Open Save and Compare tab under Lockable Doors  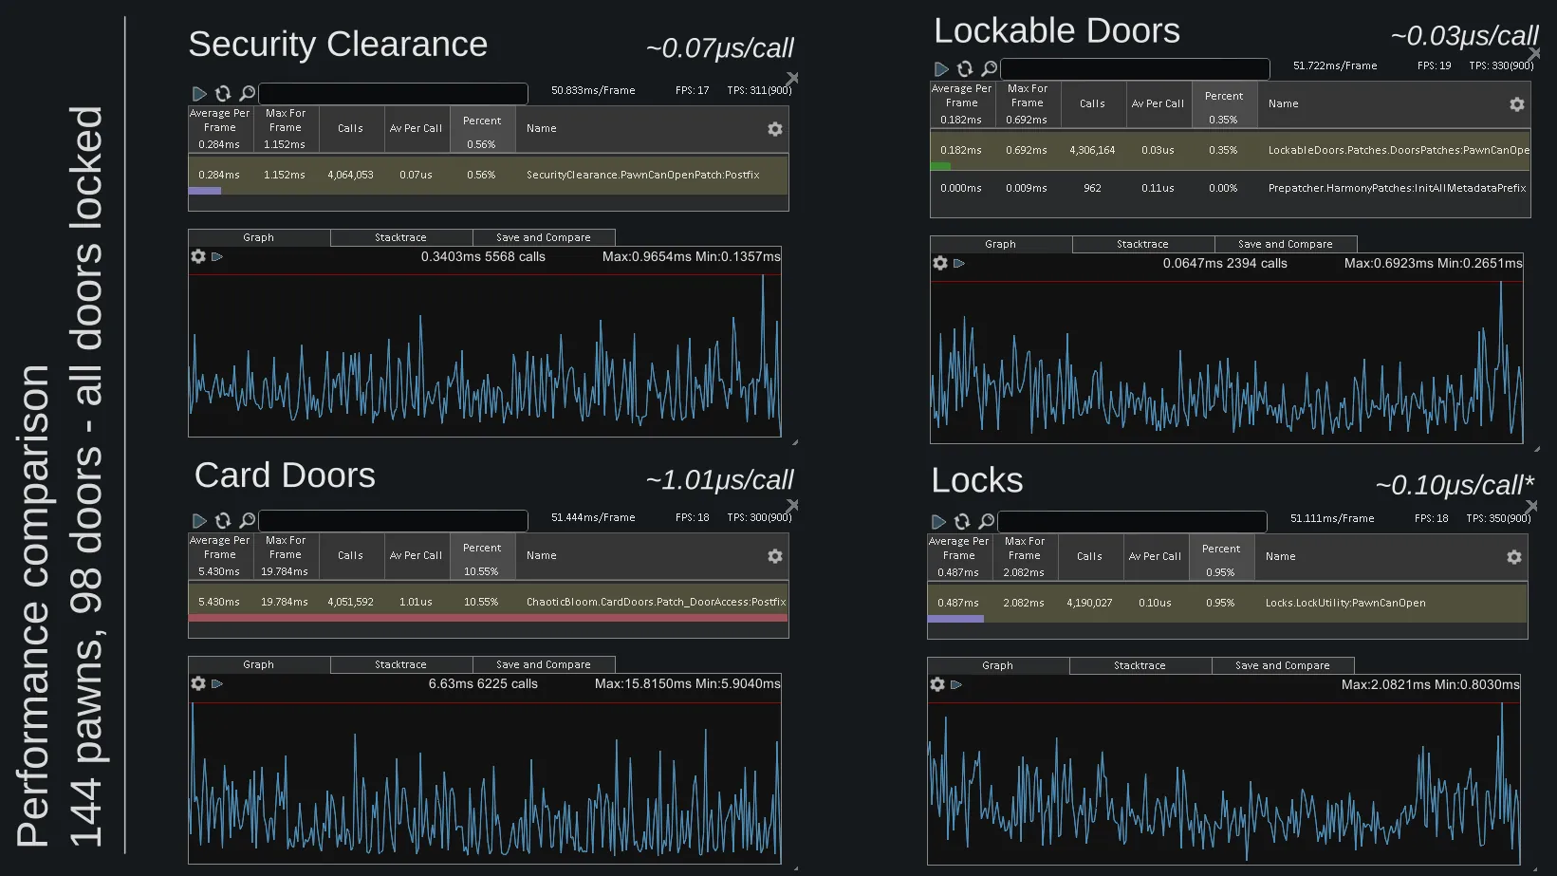1285,245
